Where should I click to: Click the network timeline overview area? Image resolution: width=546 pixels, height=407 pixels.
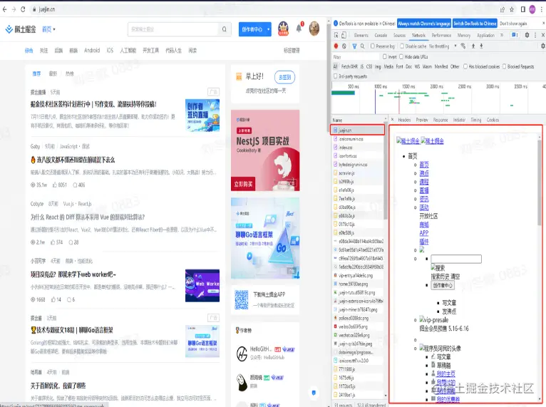click(x=438, y=98)
